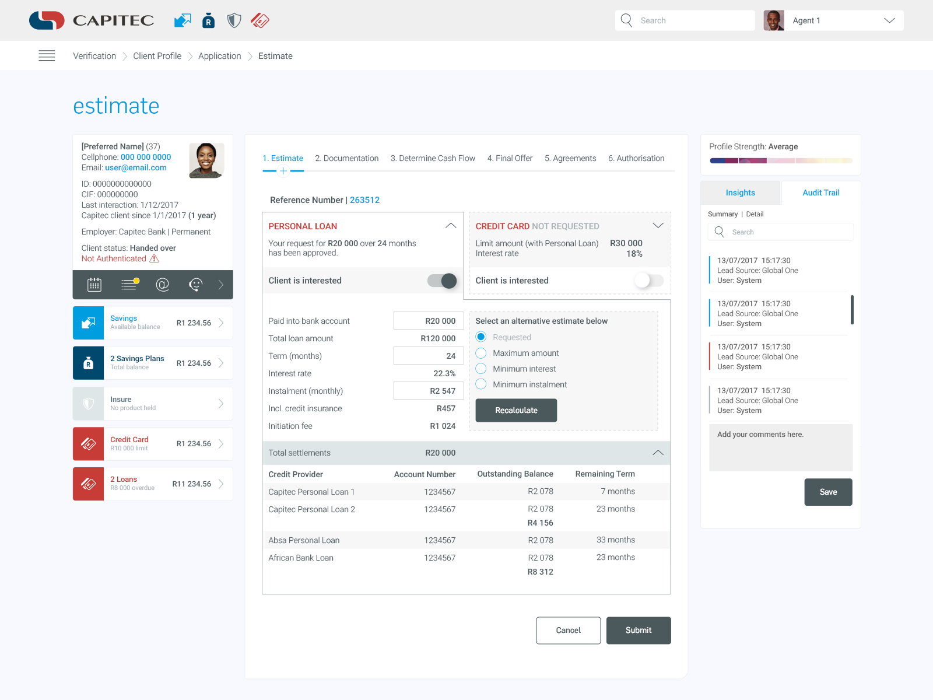Open Insure product chevron
Image resolution: width=933 pixels, height=700 pixels.
pos(221,403)
